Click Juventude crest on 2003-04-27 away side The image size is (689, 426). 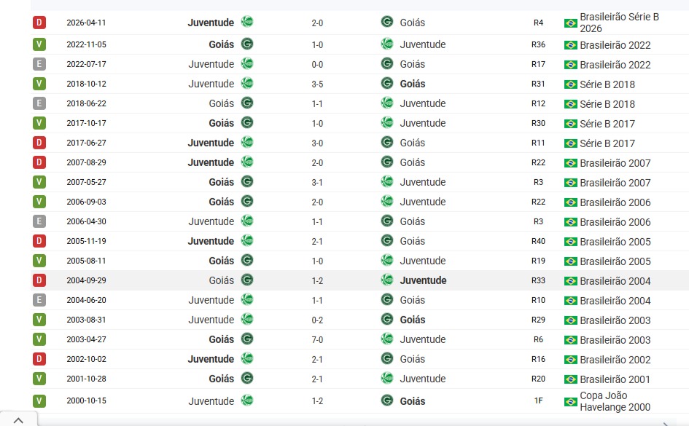(x=387, y=339)
